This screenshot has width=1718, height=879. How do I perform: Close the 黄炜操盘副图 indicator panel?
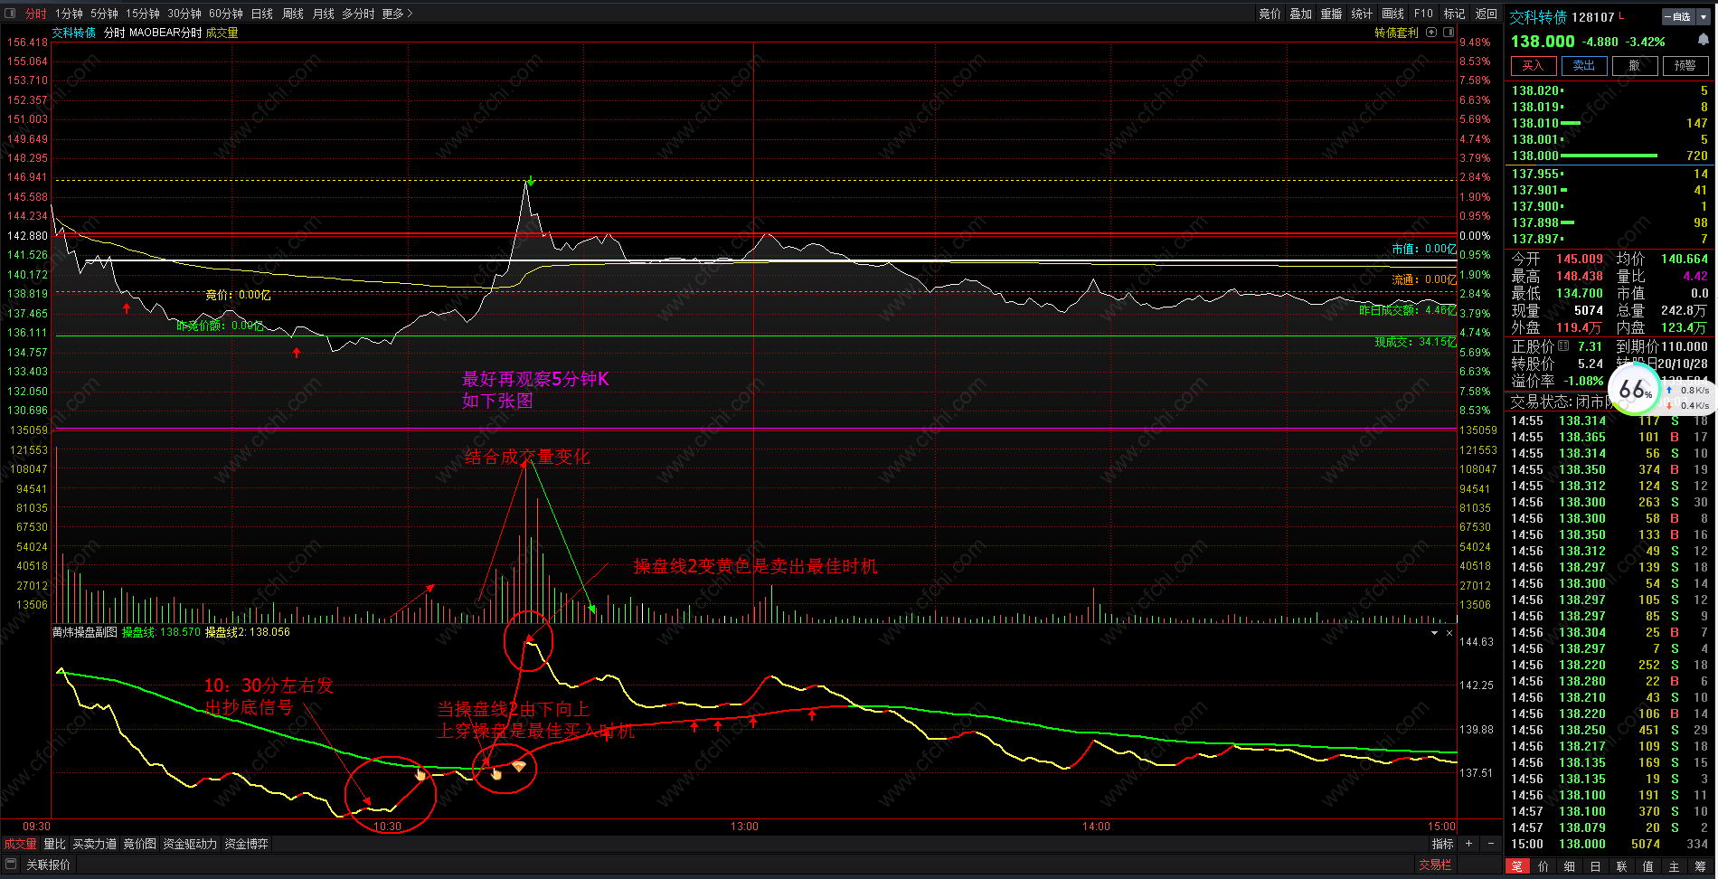1449,633
